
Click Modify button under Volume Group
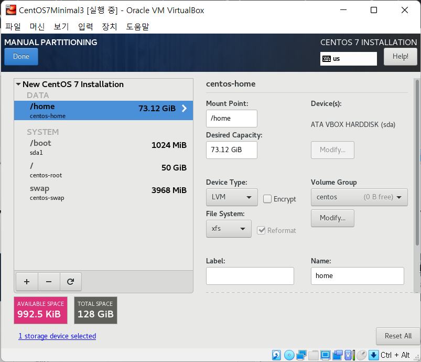click(332, 218)
